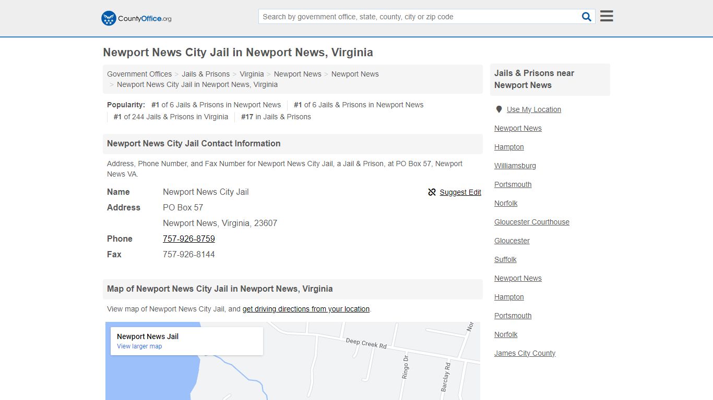
Task: Click the location pin icon beside Use My Location
Action: click(x=499, y=109)
